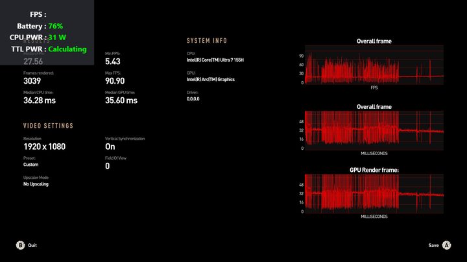Click the SYSTEM INFO heading
Image resolution: width=467 pixels, height=262 pixels.
click(207, 41)
